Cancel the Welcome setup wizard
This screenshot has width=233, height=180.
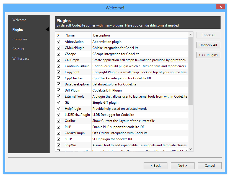209,166
